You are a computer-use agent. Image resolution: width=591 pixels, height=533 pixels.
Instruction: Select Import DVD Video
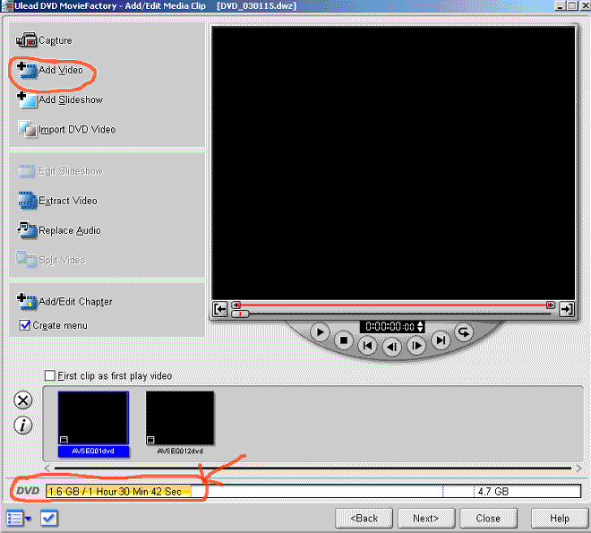tap(67, 129)
